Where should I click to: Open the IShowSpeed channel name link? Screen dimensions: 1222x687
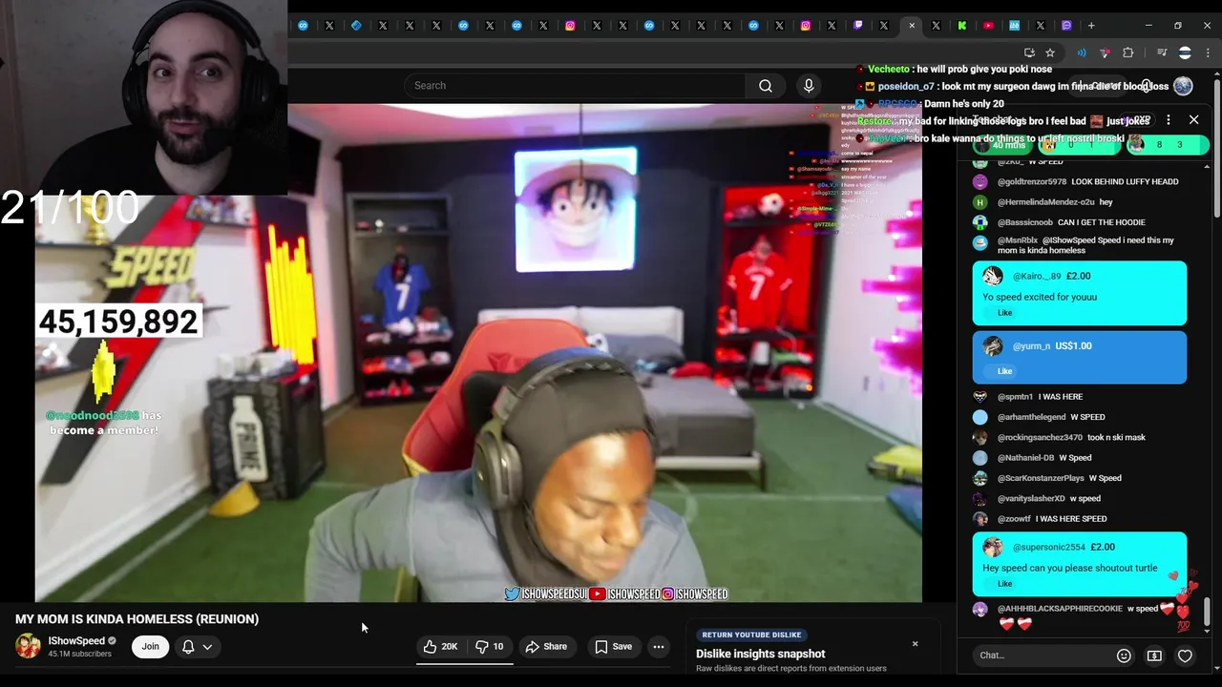(76, 641)
